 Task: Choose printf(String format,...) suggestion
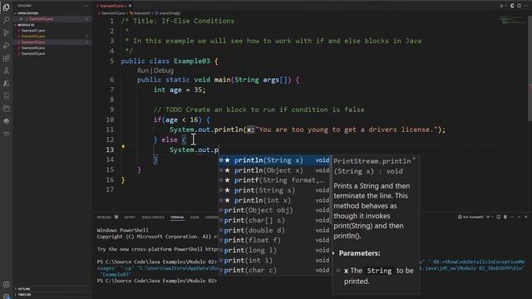point(274,180)
